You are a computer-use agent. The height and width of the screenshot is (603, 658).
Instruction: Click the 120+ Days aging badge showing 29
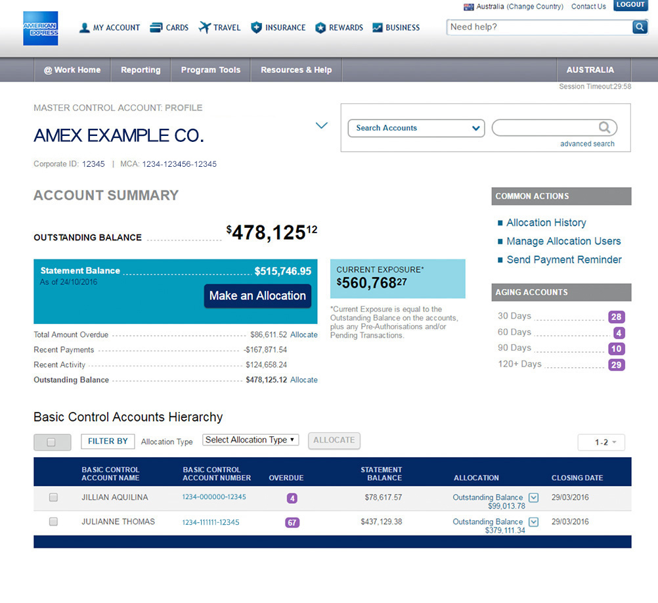coord(616,365)
